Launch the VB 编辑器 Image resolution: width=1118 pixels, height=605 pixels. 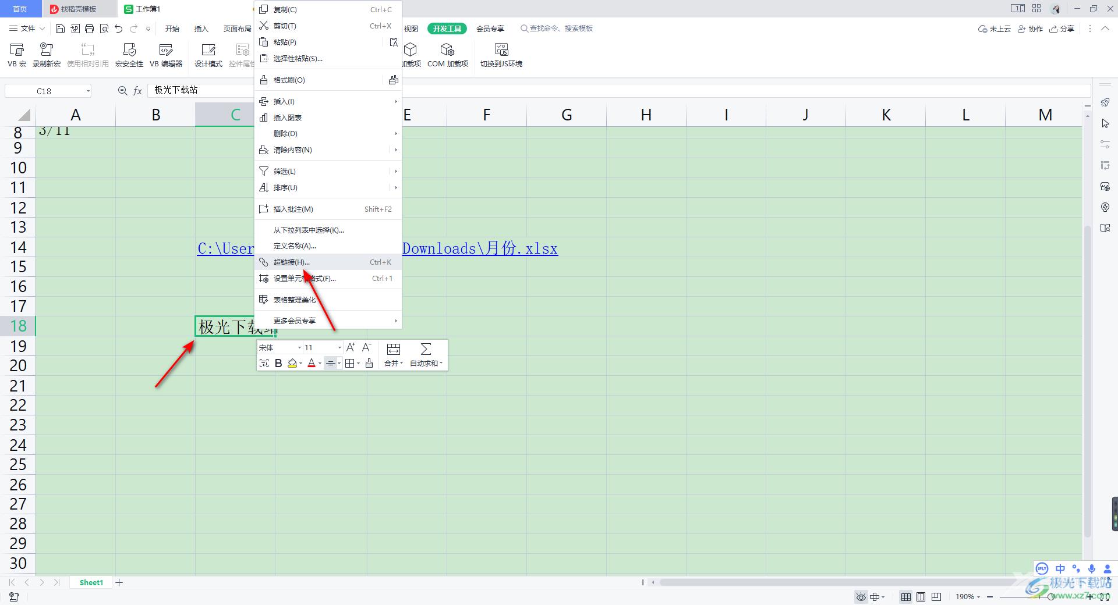[166, 55]
